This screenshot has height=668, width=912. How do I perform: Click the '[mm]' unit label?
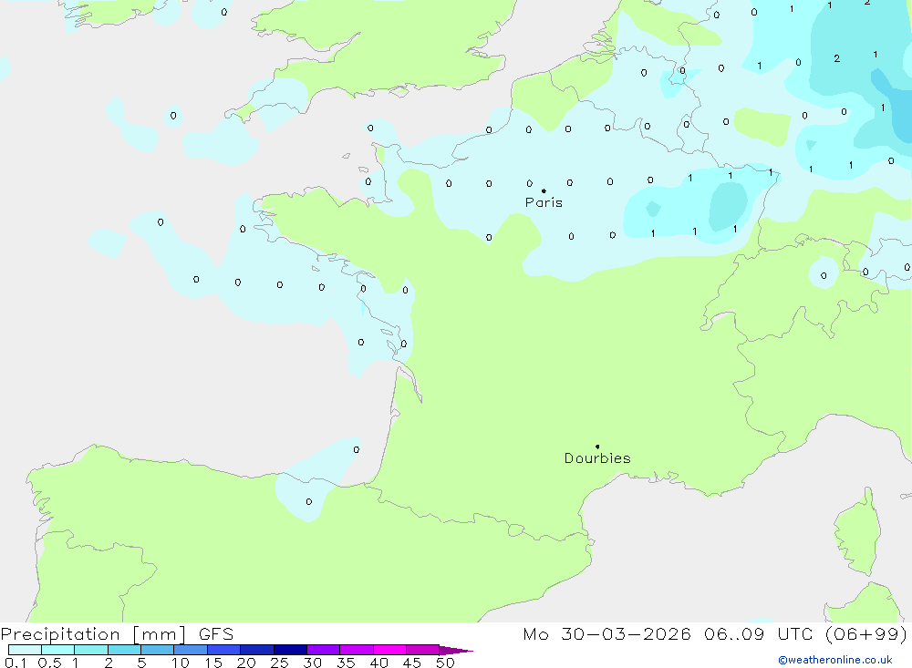159,634
